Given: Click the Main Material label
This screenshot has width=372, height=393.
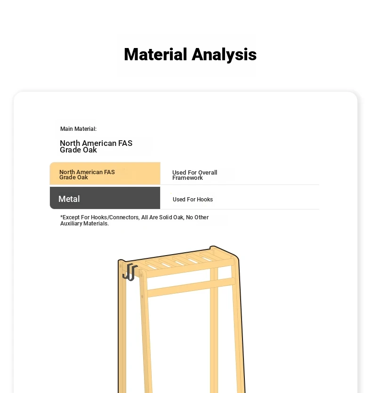Looking at the screenshot, I should [x=78, y=129].
